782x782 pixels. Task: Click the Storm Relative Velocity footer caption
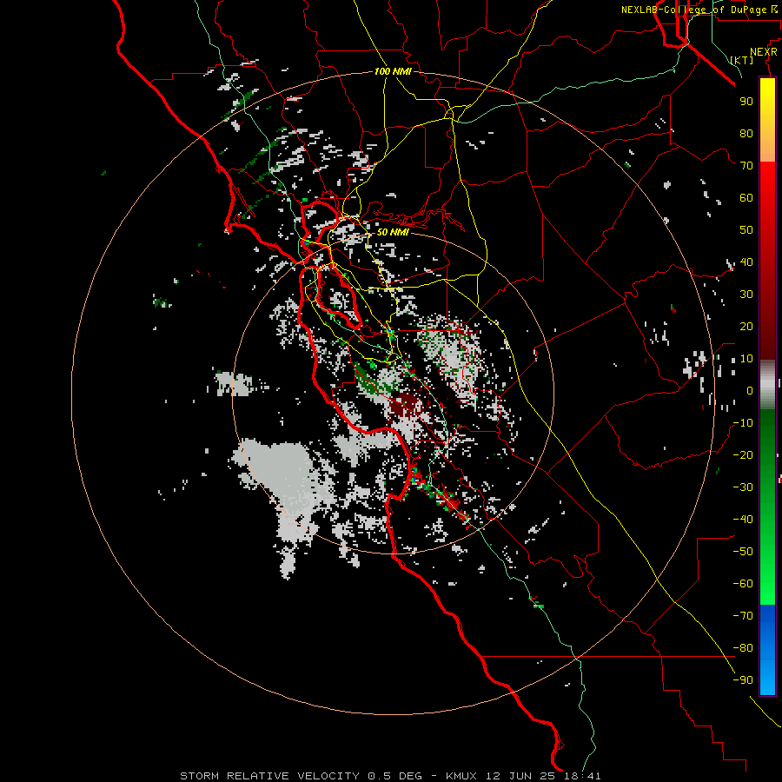point(390,776)
